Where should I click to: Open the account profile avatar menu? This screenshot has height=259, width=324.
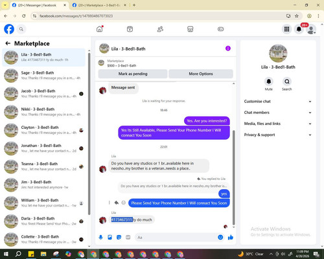[311, 29]
